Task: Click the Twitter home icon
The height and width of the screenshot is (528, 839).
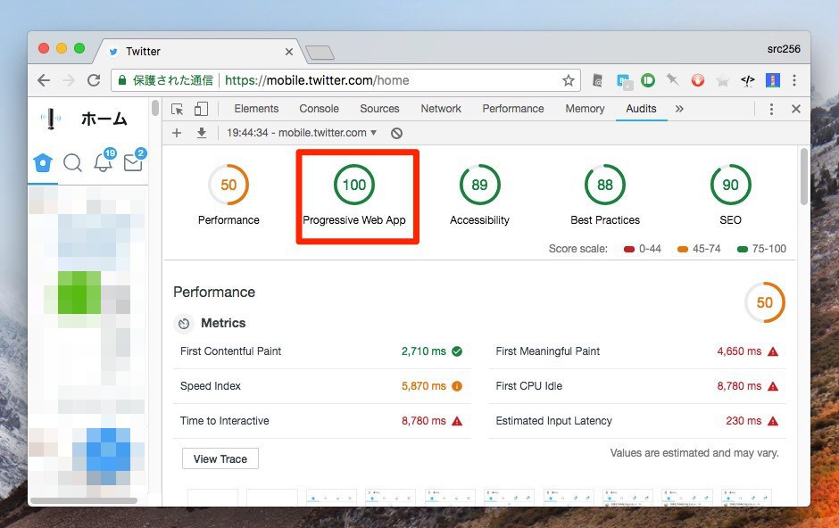Action: [x=43, y=162]
